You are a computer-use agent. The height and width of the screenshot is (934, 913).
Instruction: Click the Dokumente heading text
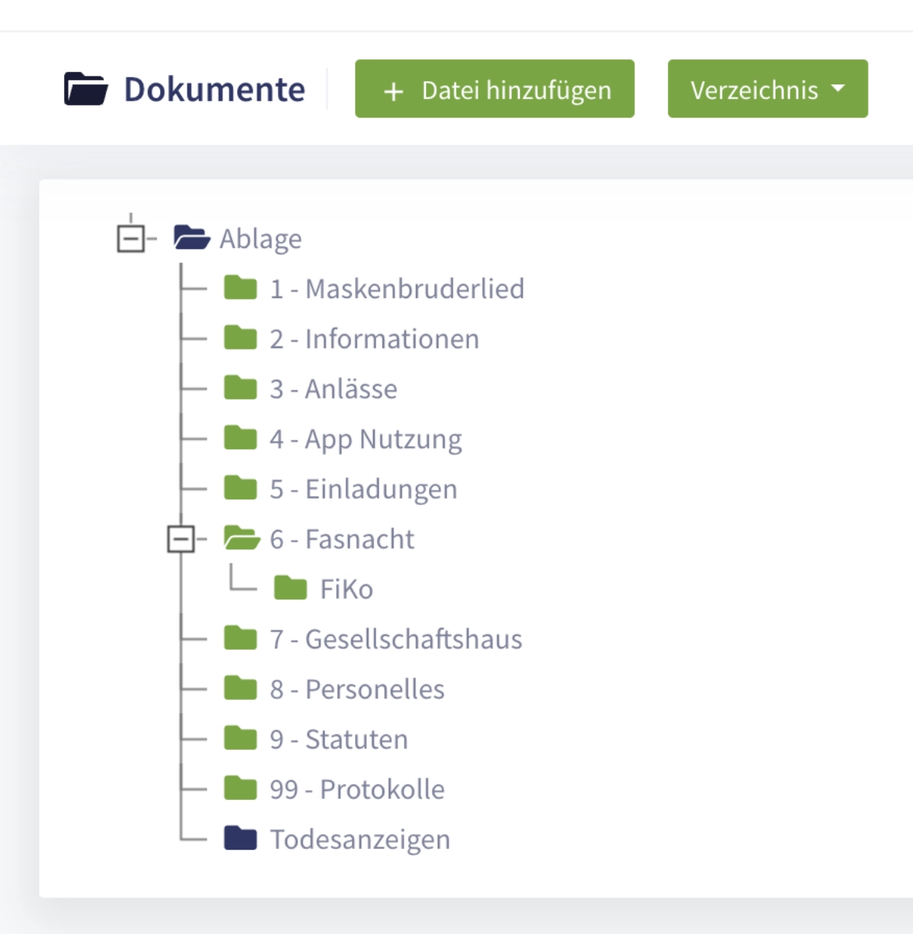click(x=214, y=88)
